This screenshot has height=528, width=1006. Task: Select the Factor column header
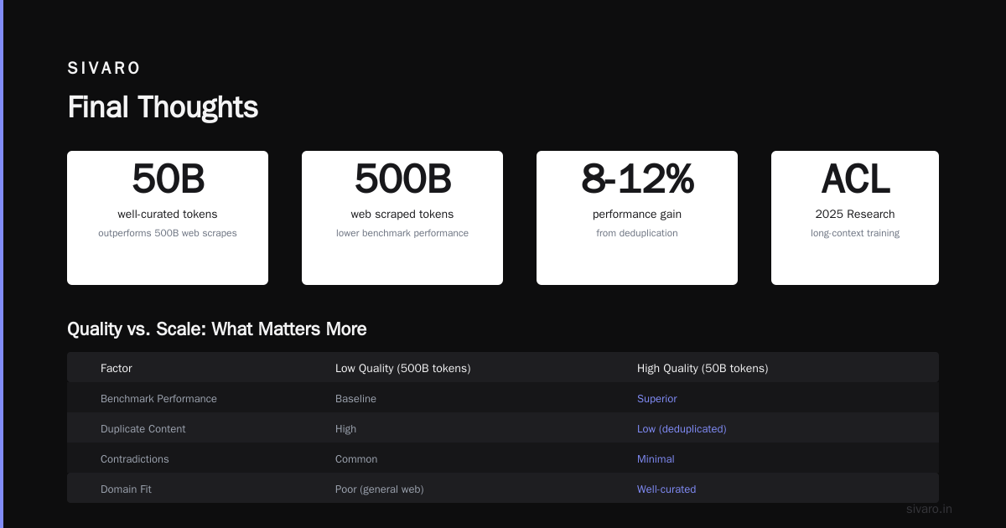(x=117, y=368)
